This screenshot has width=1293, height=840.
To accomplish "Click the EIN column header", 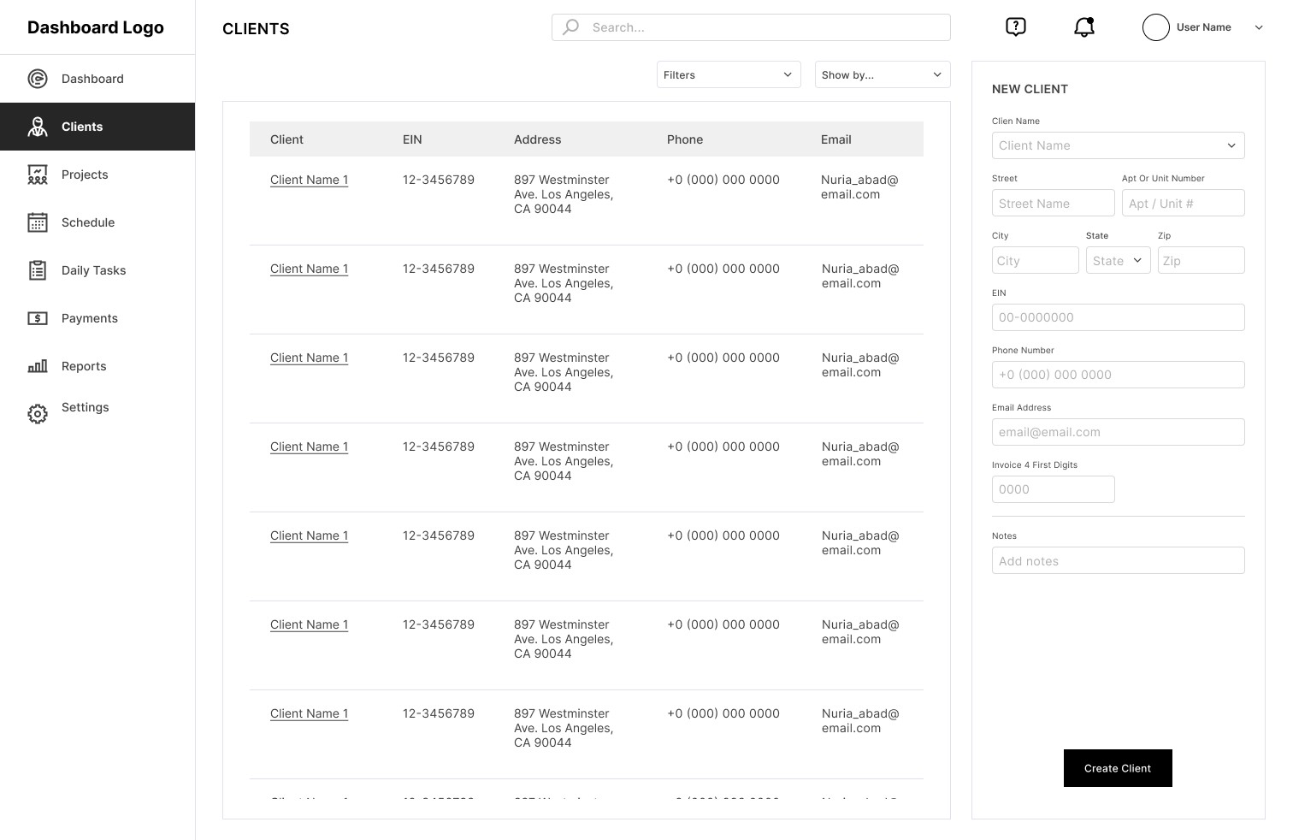I will pyautogui.click(x=412, y=139).
